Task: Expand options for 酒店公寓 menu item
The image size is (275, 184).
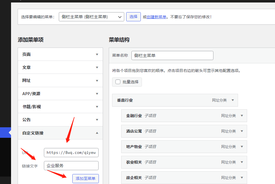Action: coord(242,131)
